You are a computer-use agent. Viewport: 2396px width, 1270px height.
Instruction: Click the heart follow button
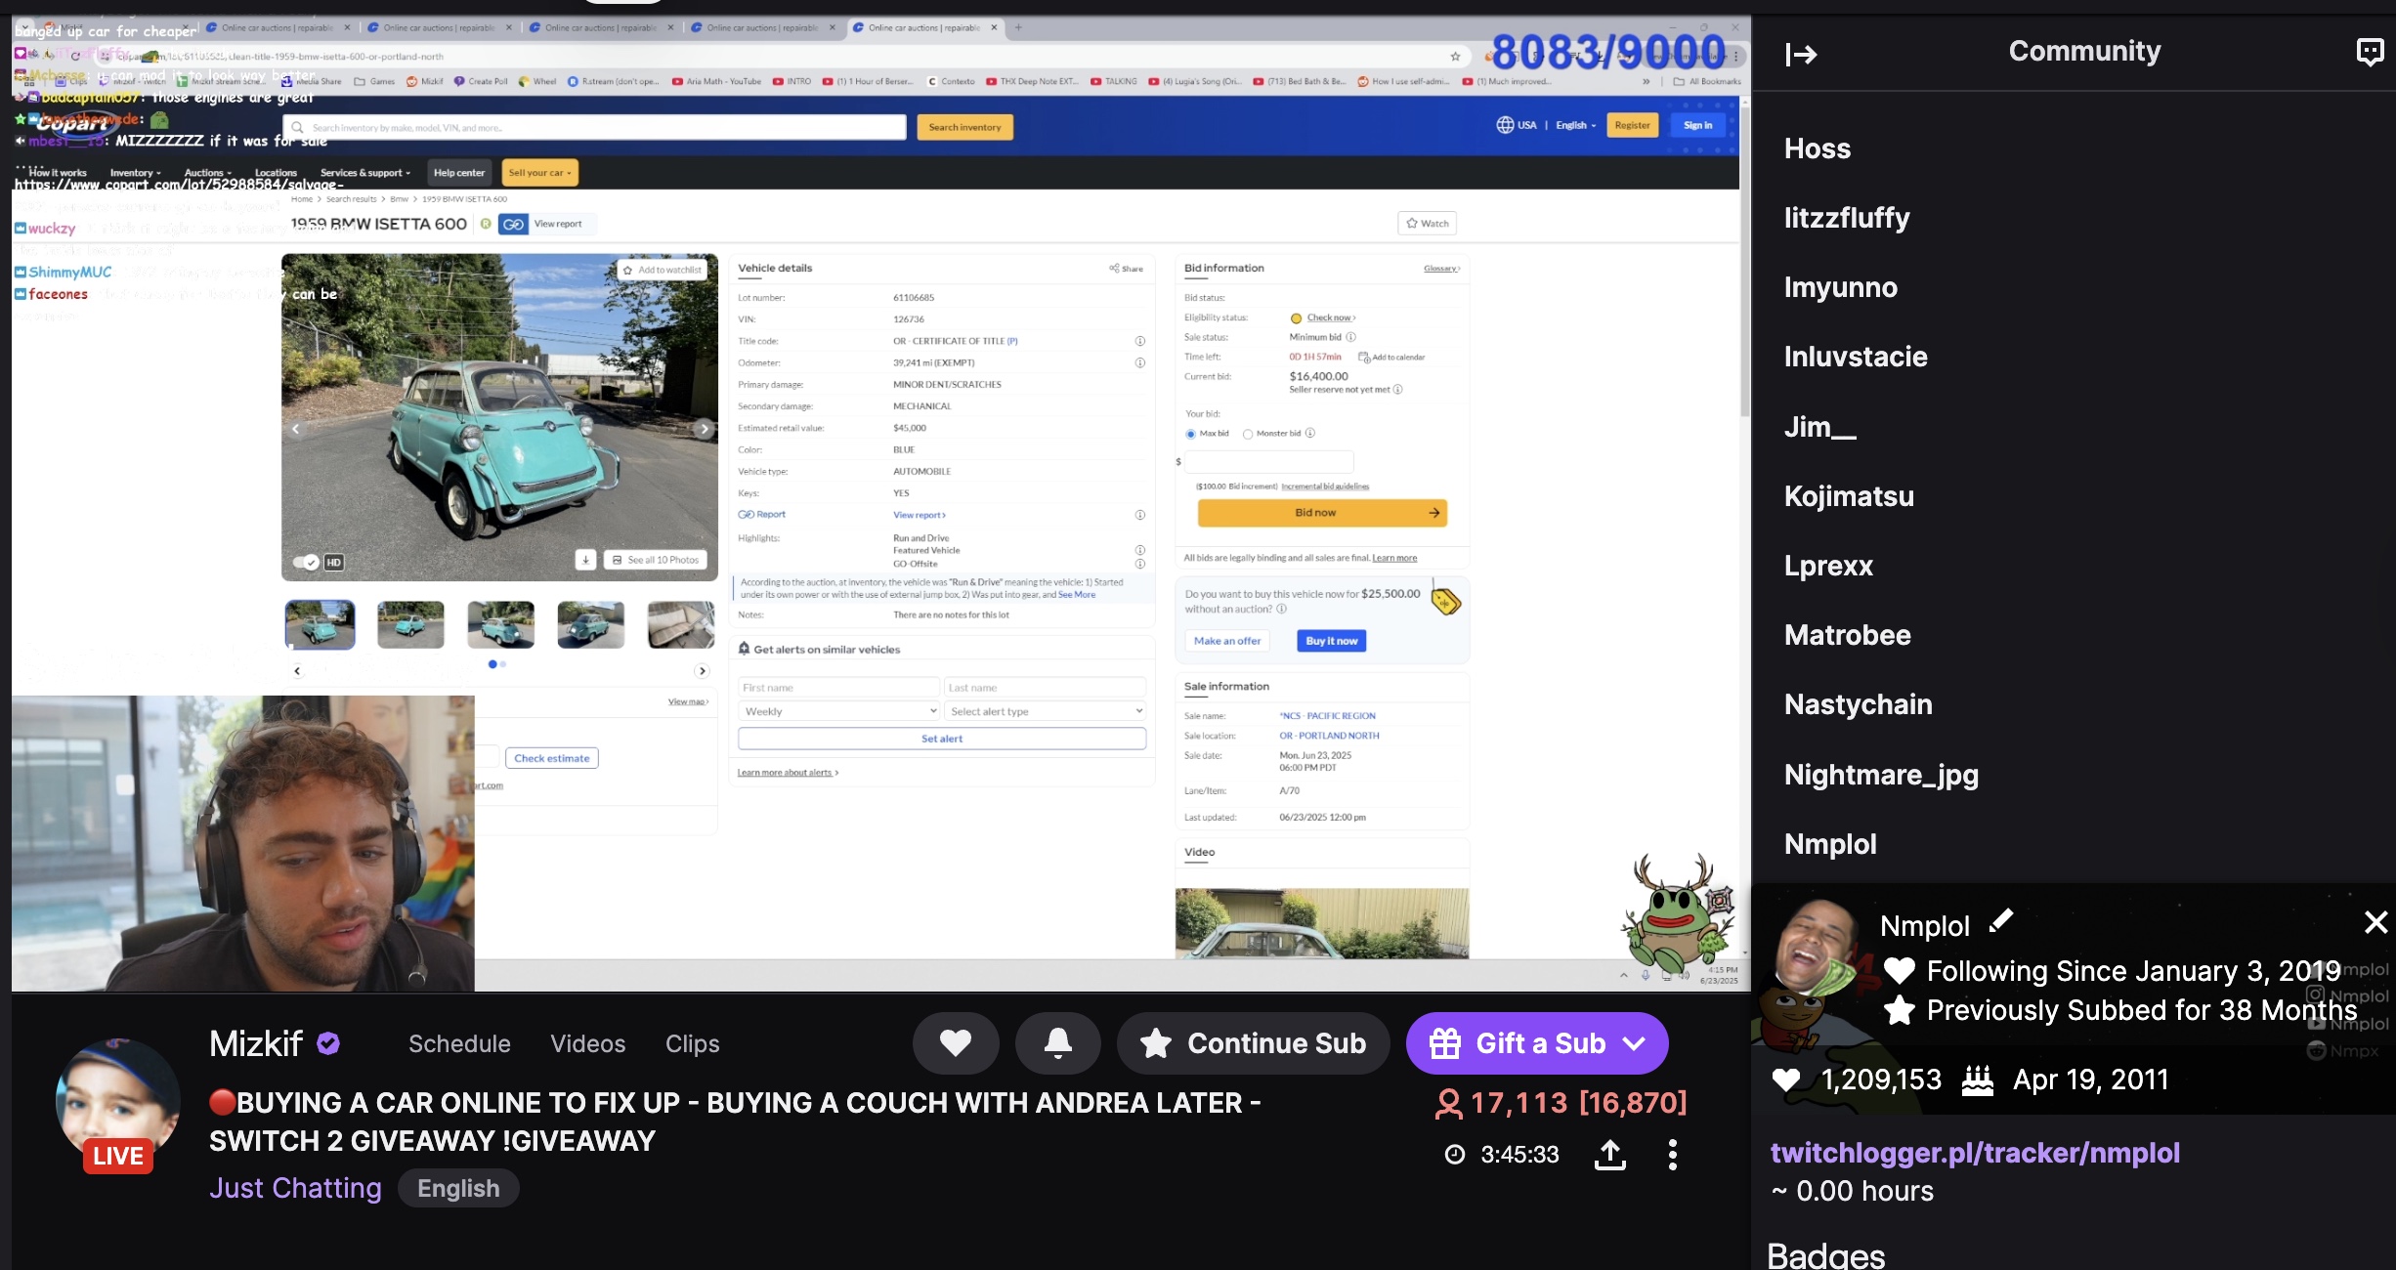tap(956, 1043)
